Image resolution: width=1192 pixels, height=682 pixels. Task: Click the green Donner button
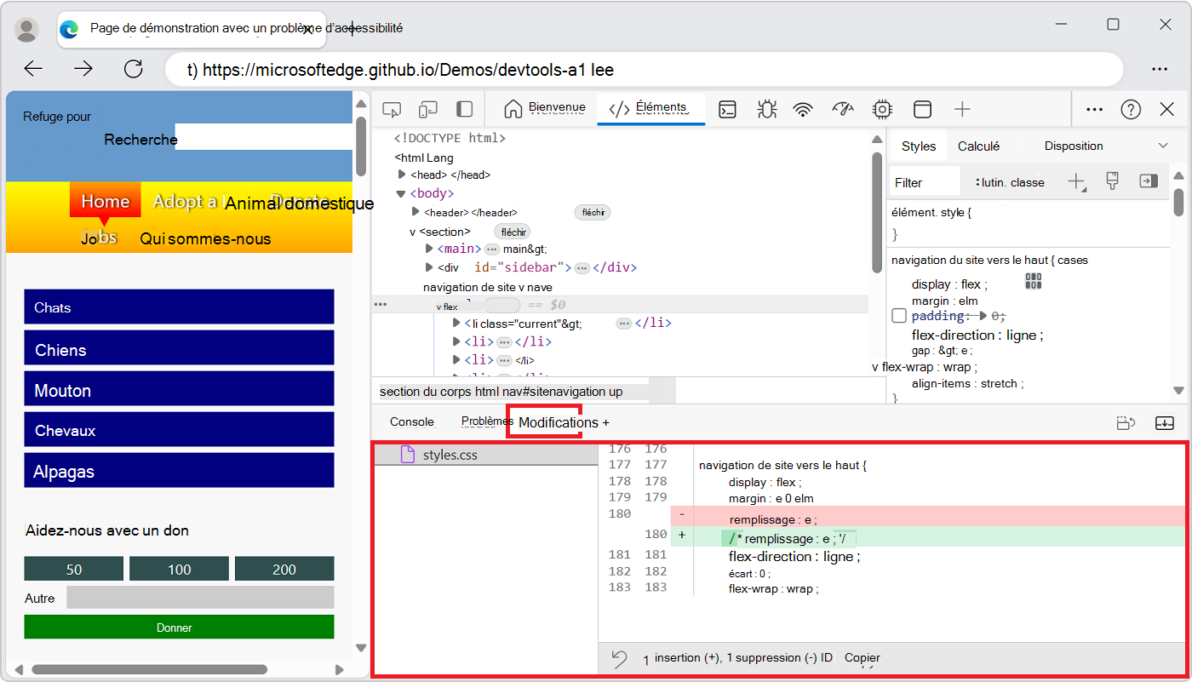pos(174,627)
